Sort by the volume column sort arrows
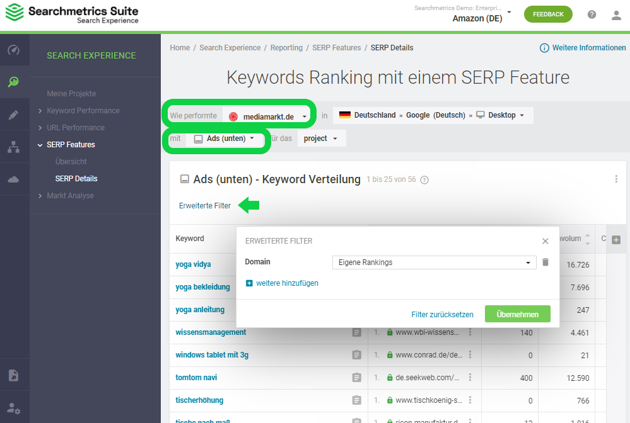 click(587, 239)
